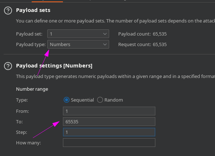Focus the From field containing 1
The image size is (215, 156).
point(109,111)
